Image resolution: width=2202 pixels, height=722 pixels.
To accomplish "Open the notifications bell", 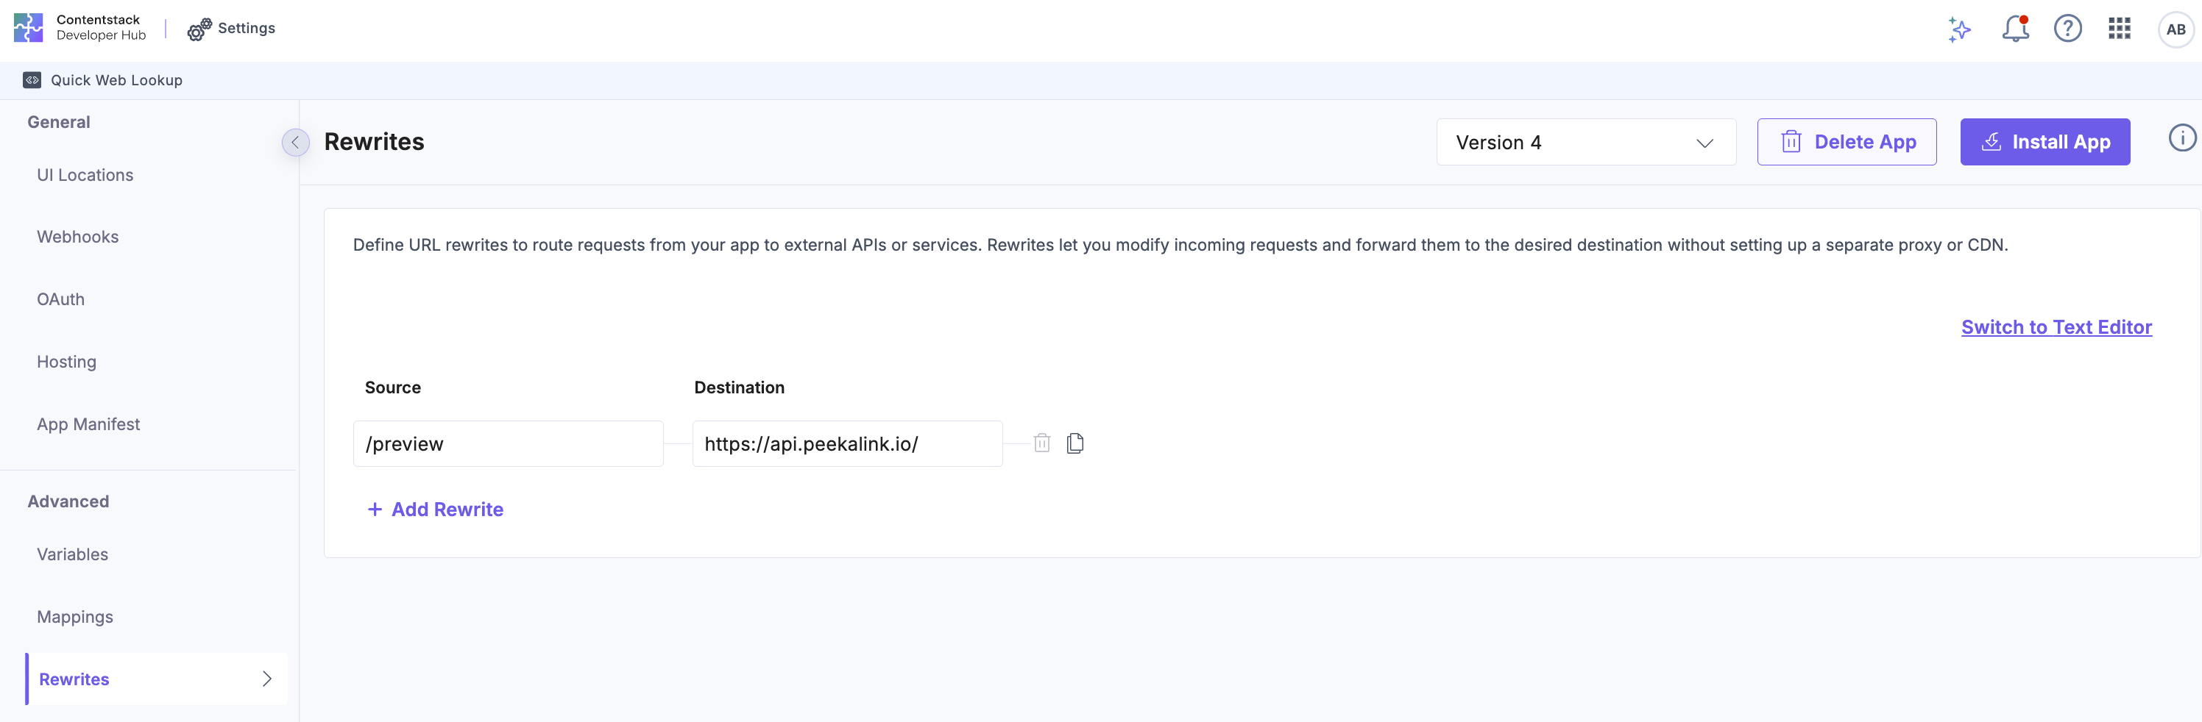I will [2014, 29].
